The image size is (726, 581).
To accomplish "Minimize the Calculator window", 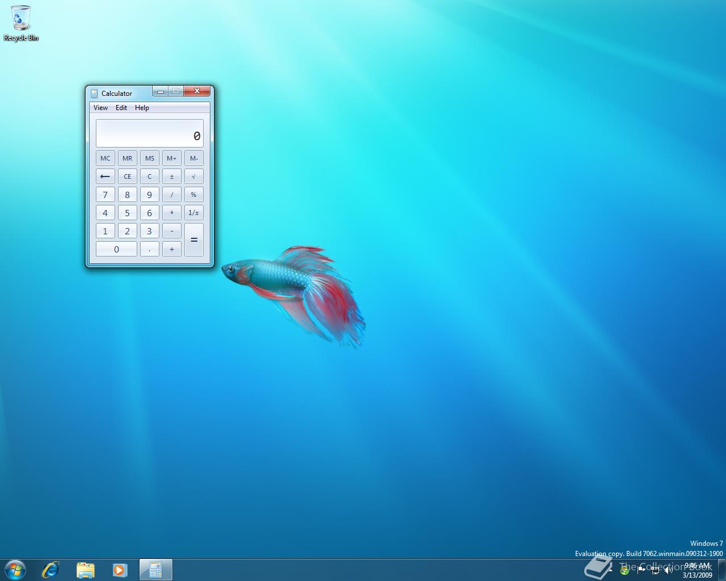I will point(161,91).
